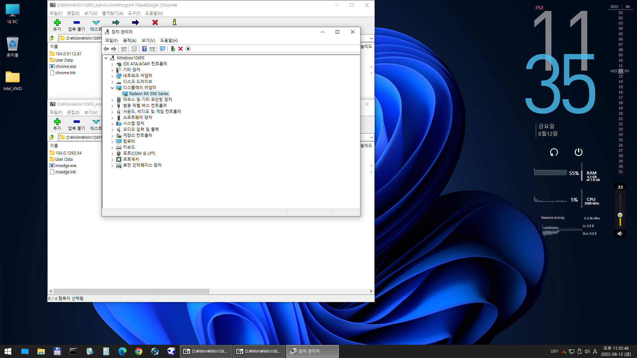Click the Update driver icon
This screenshot has width=637, height=358.
tap(173, 49)
